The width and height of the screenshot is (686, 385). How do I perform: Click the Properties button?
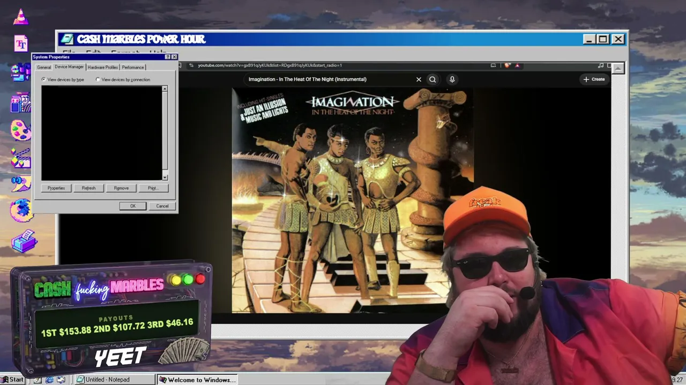56,188
